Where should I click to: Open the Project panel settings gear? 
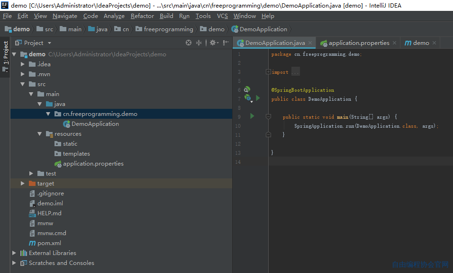click(x=214, y=43)
